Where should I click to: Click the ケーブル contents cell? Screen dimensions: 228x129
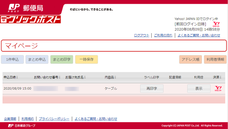click(x=111, y=88)
